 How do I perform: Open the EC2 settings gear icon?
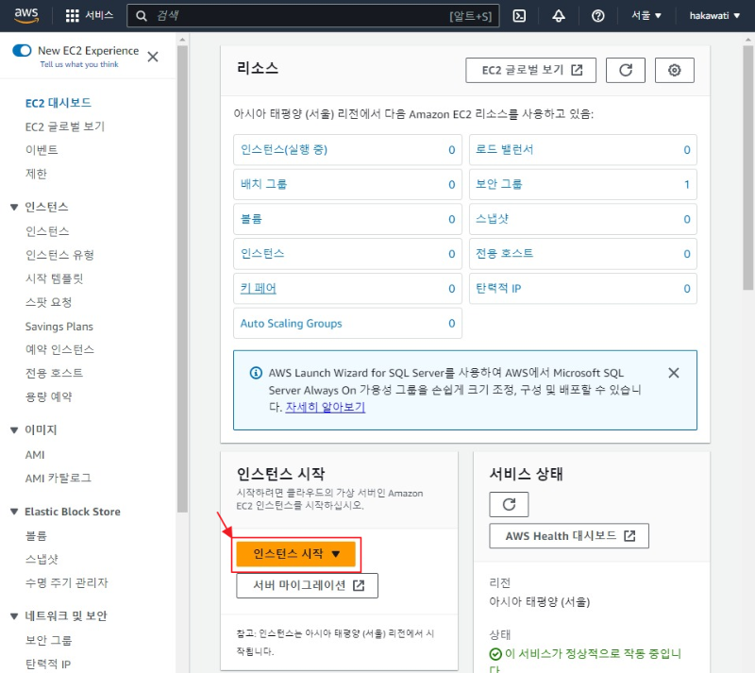coord(674,69)
